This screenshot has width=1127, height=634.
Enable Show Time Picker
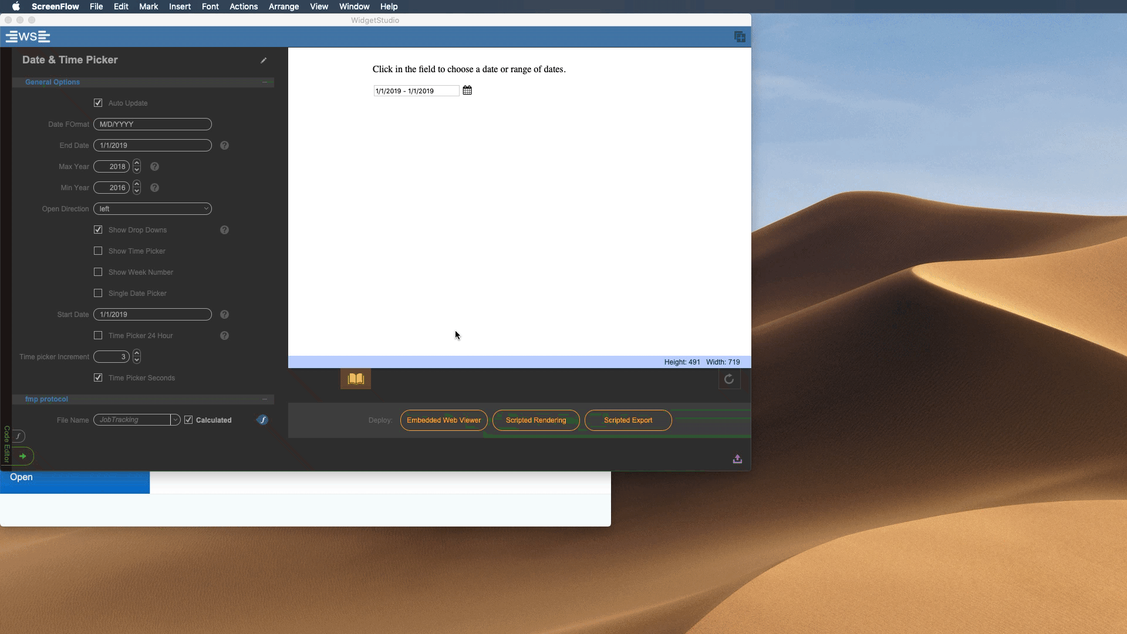tap(98, 251)
